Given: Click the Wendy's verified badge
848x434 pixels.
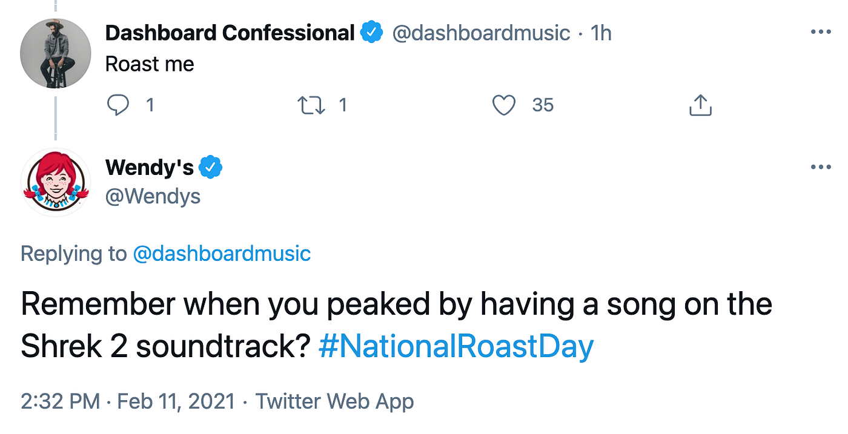Looking at the screenshot, I should pos(211,167).
